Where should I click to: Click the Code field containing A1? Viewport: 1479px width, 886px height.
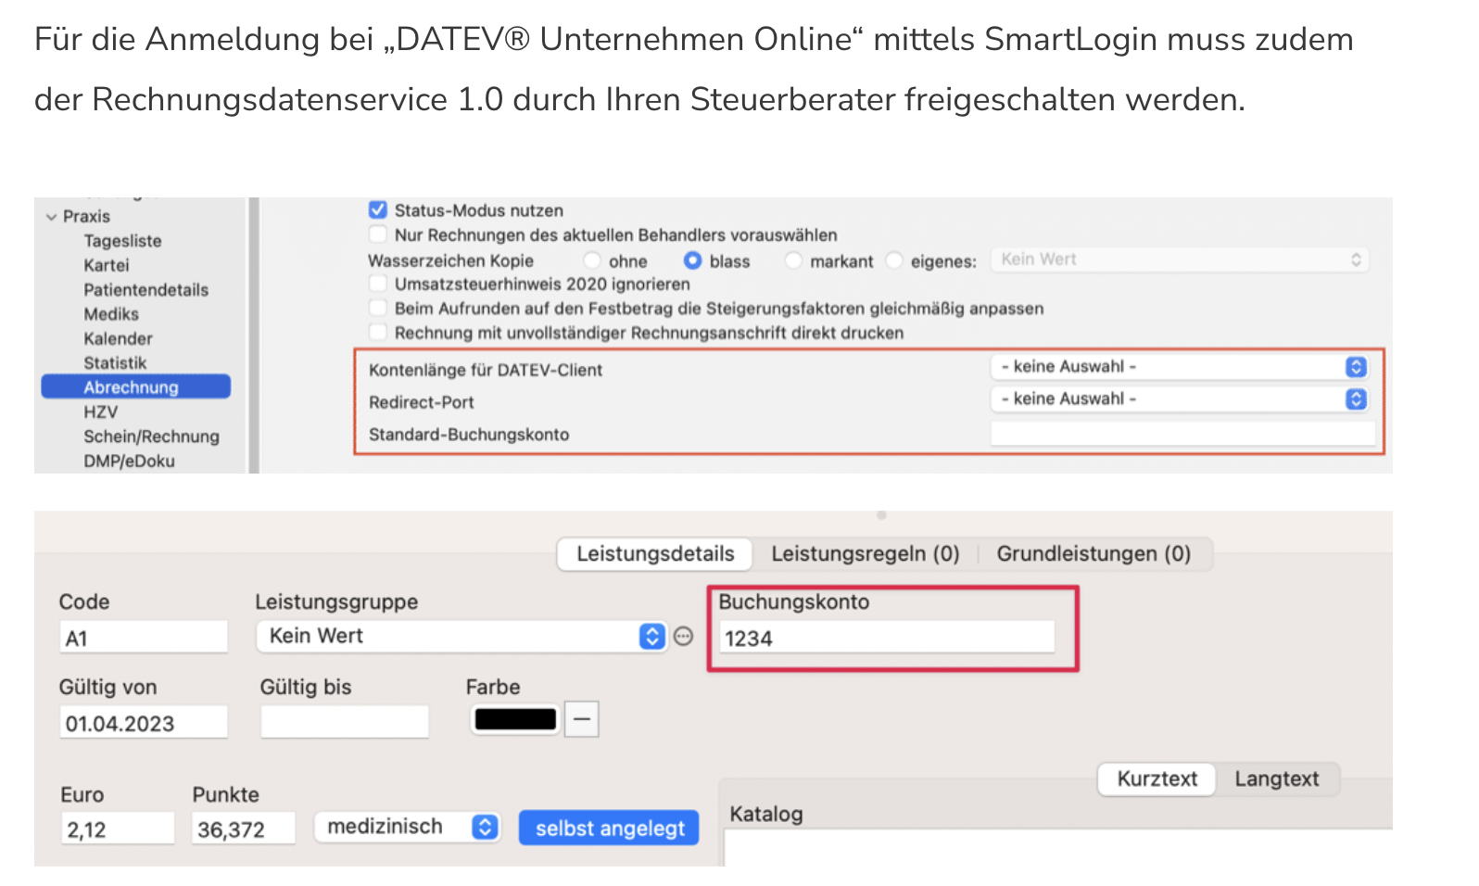click(143, 638)
